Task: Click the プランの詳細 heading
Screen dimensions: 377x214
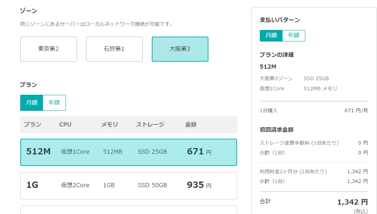Action: coord(277,55)
